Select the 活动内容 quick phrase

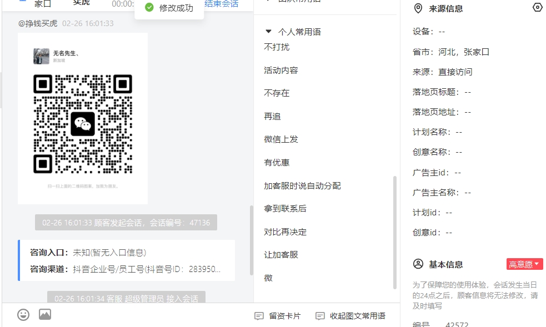click(x=280, y=71)
